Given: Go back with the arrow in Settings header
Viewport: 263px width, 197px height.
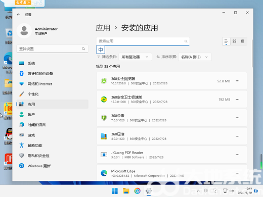Looking at the screenshot, I should point(19,15).
